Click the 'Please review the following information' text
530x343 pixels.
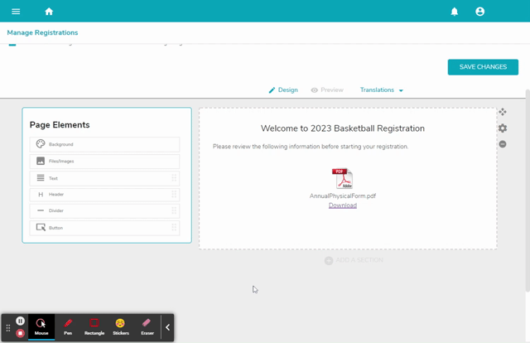click(311, 147)
